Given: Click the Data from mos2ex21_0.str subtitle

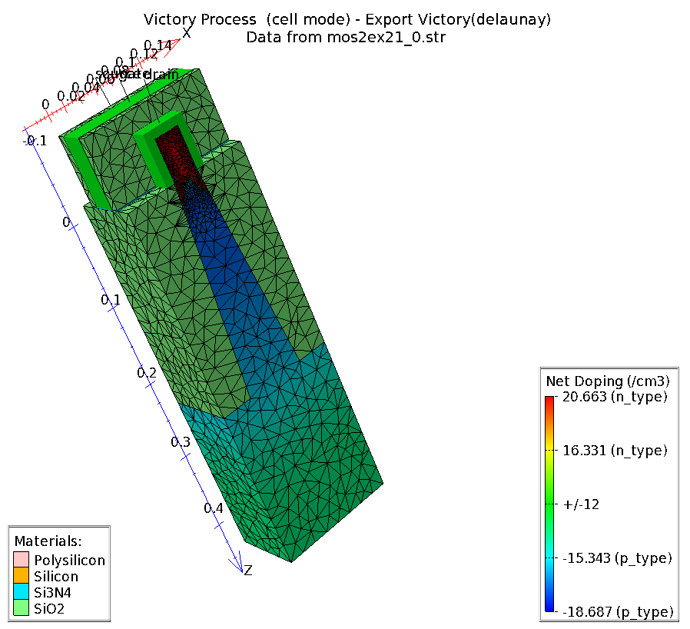Looking at the screenshot, I should (x=346, y=37).
